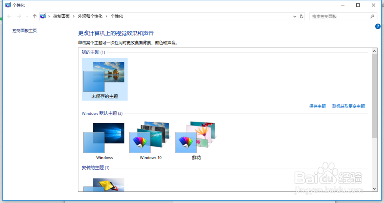This screenshot has height=203, width=384.
Task: Maximize the 个性化 window
Action: tap(358, 5)
